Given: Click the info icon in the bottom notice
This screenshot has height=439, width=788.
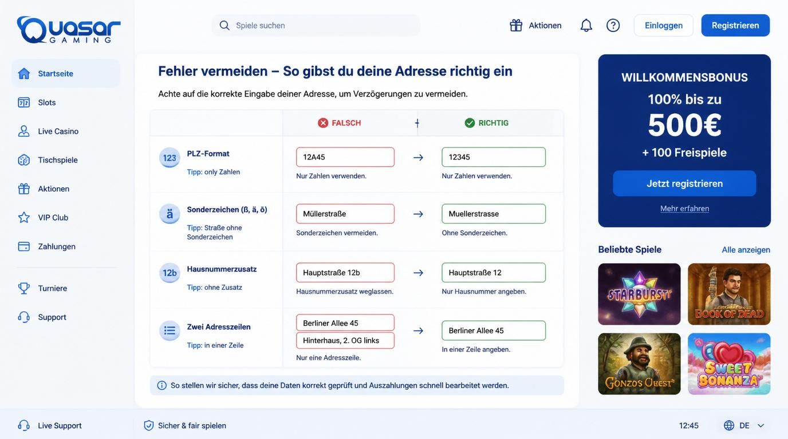Looking at the screenshot, I should click(162, 385).
